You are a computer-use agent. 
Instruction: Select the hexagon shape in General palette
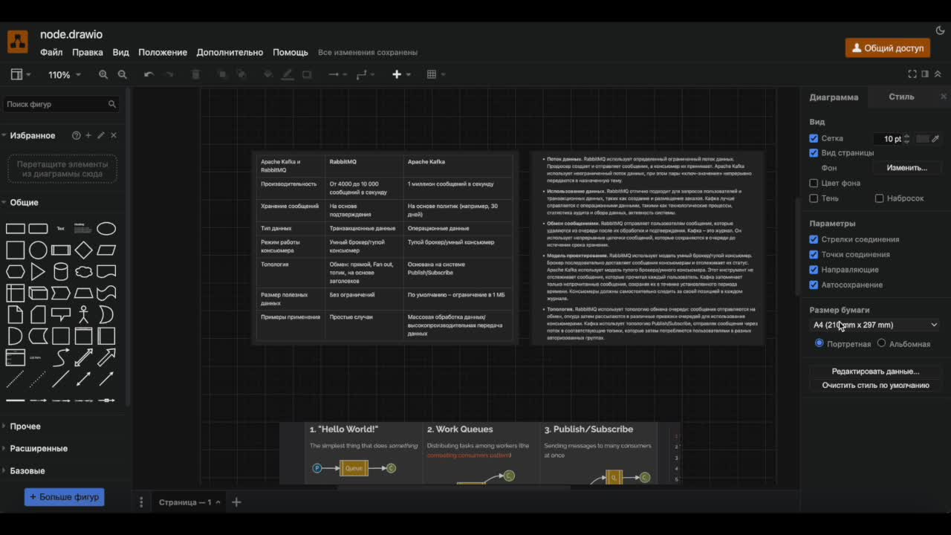[16, 271]
